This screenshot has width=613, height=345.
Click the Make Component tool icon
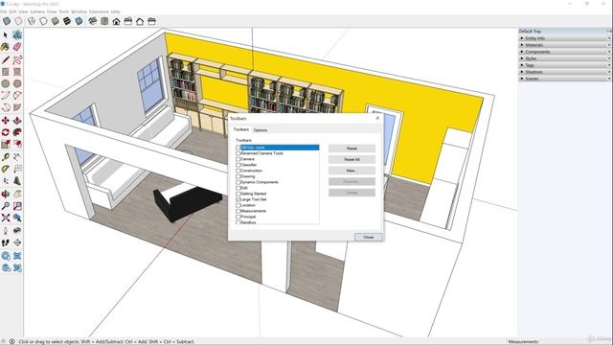pos(17,35)
